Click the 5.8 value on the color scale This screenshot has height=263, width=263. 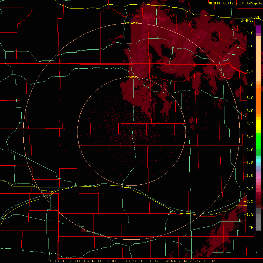[x=250, y=98]
